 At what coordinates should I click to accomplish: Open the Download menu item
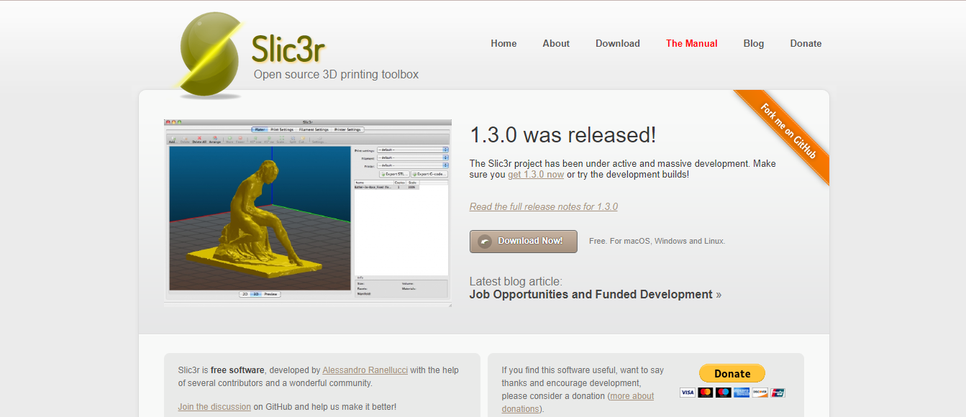[x=618, y=43]
